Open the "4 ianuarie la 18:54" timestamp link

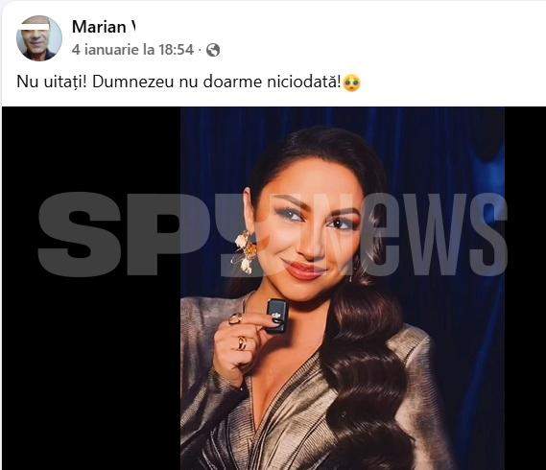tap(132, 50)
